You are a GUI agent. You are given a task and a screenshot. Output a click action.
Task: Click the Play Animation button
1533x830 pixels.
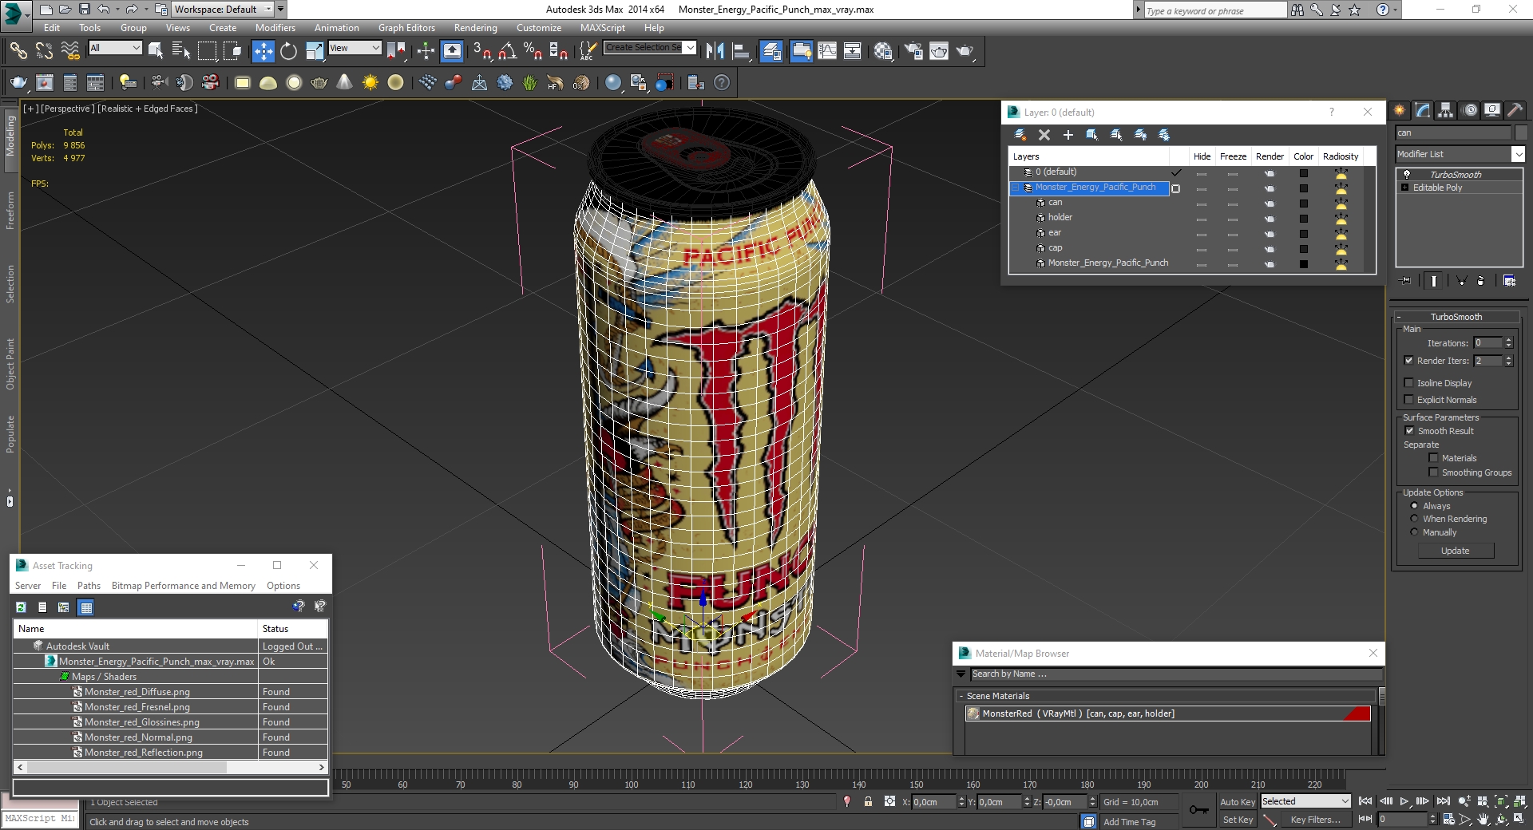point(1404,801)
